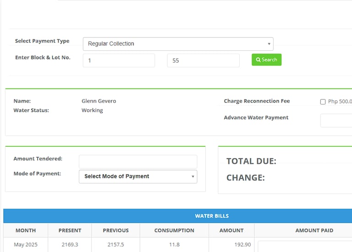Click the Mode of Payment dropdown arrow

click(x=193, y=176)
